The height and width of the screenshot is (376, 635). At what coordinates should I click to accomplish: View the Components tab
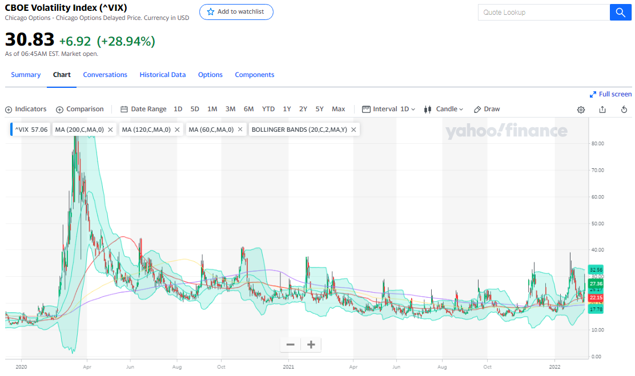pyautogui.click(x=254, y=75)
